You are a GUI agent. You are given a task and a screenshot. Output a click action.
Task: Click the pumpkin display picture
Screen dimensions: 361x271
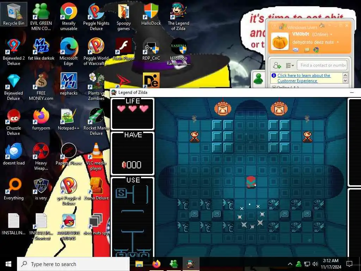[280, 42]
